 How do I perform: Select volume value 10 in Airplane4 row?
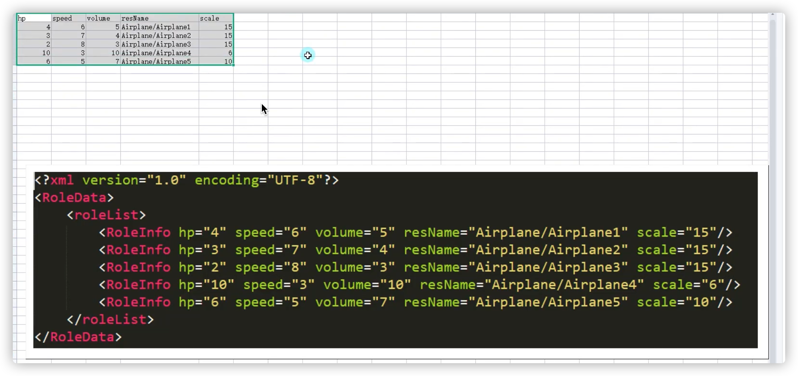(x=103, y=53)
